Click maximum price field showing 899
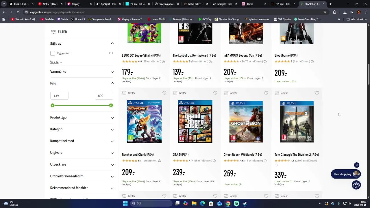This screenshot has height=208, width=370. coord(104,96)
